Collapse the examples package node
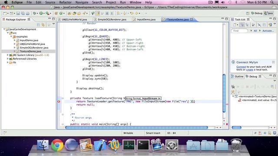Image resolution: width=278 pixels, height=156 pixels. [x=11, y=36]
